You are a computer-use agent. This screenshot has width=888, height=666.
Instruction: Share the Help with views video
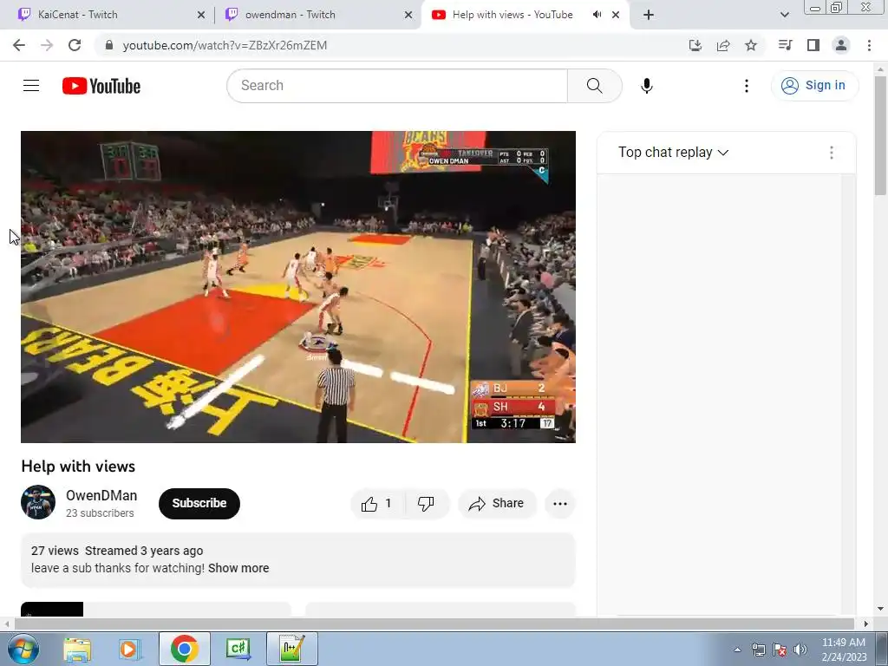point(497,504)
